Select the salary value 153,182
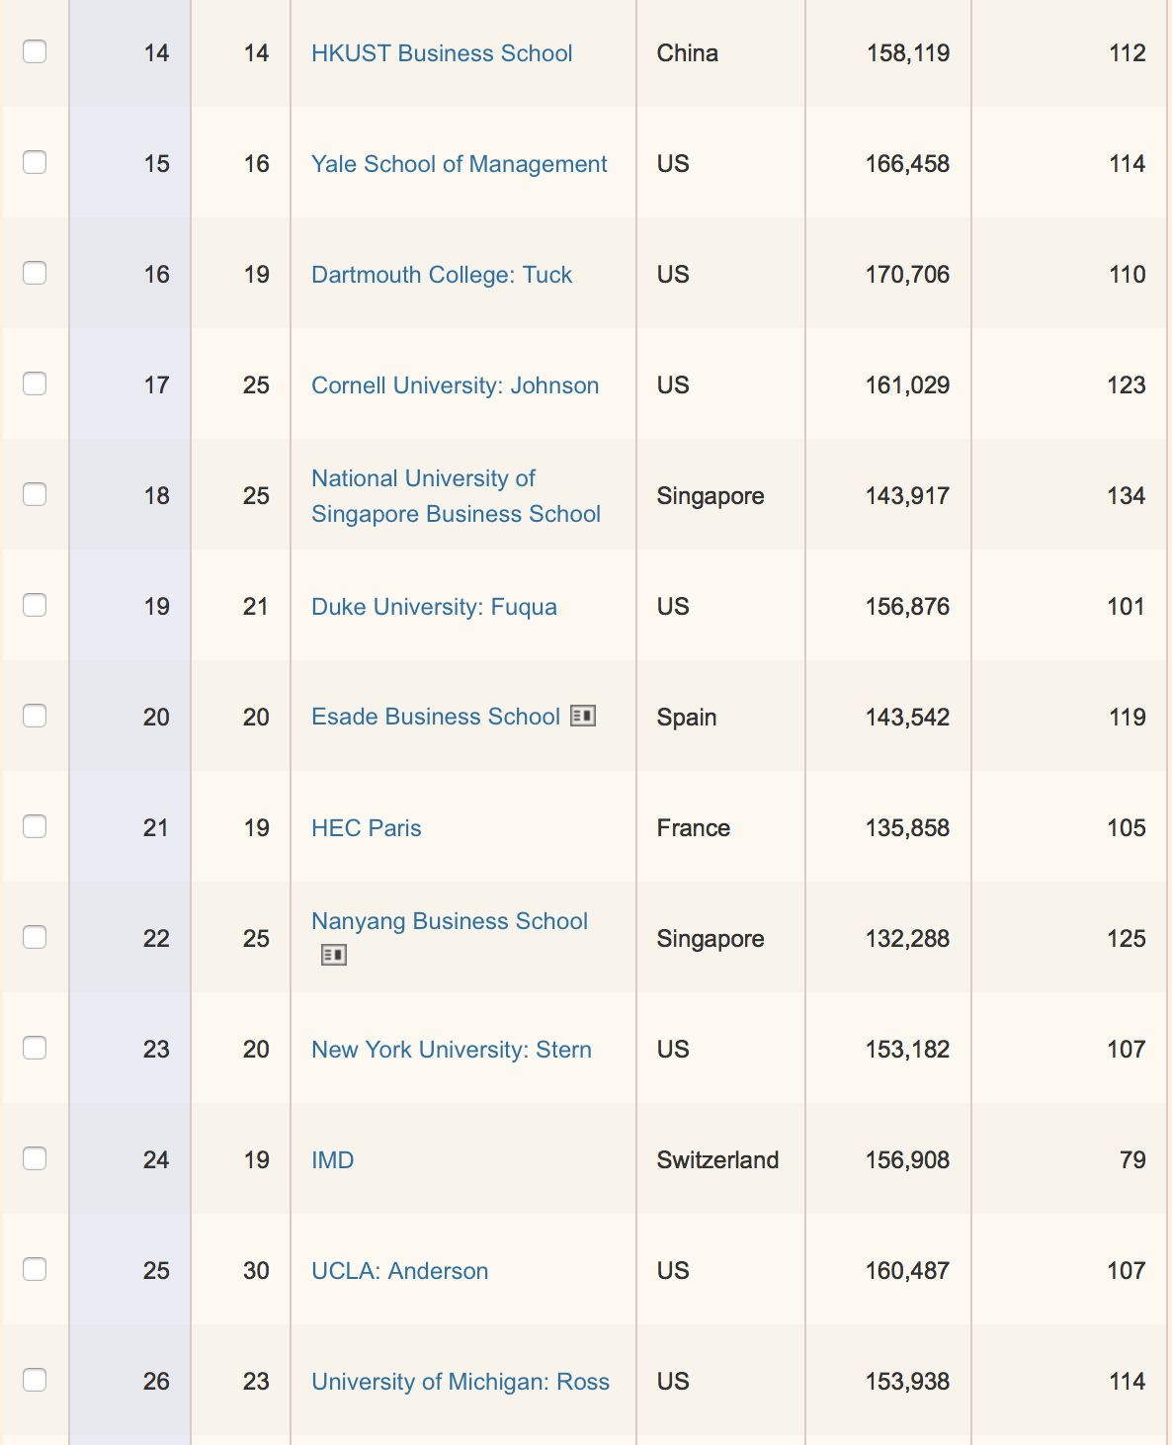This screenshot has width=1172, height=1445. click(908, 1050)
